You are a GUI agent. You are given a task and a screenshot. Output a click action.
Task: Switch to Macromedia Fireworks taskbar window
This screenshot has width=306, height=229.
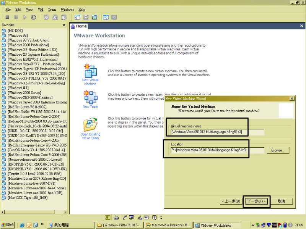pyautogui.click(x=168, y=225)
